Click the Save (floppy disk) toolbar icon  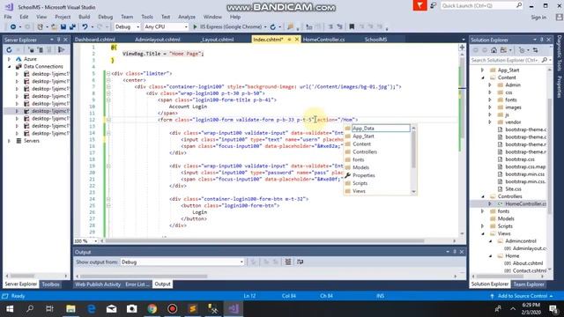coord(63,27)
